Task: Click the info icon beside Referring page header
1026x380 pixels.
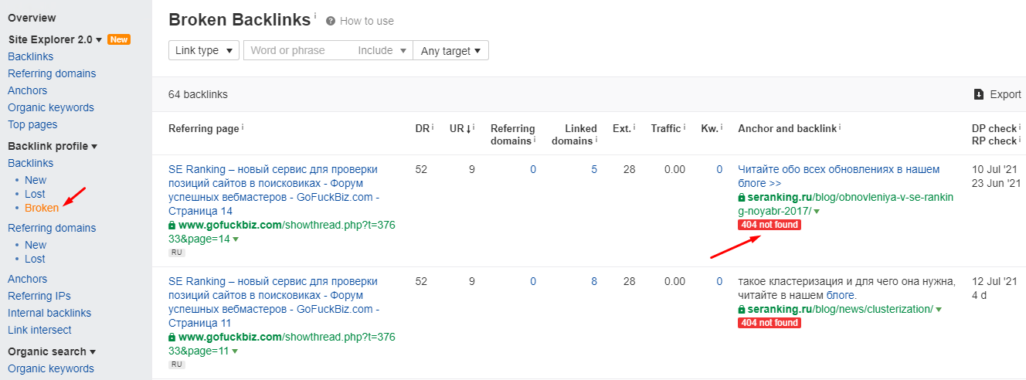Action: click(243, 127)
